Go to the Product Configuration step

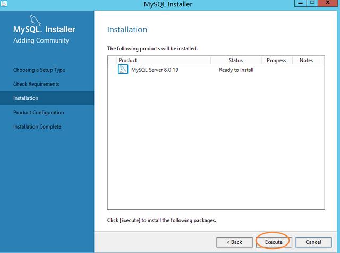click(x=39, y=112)
